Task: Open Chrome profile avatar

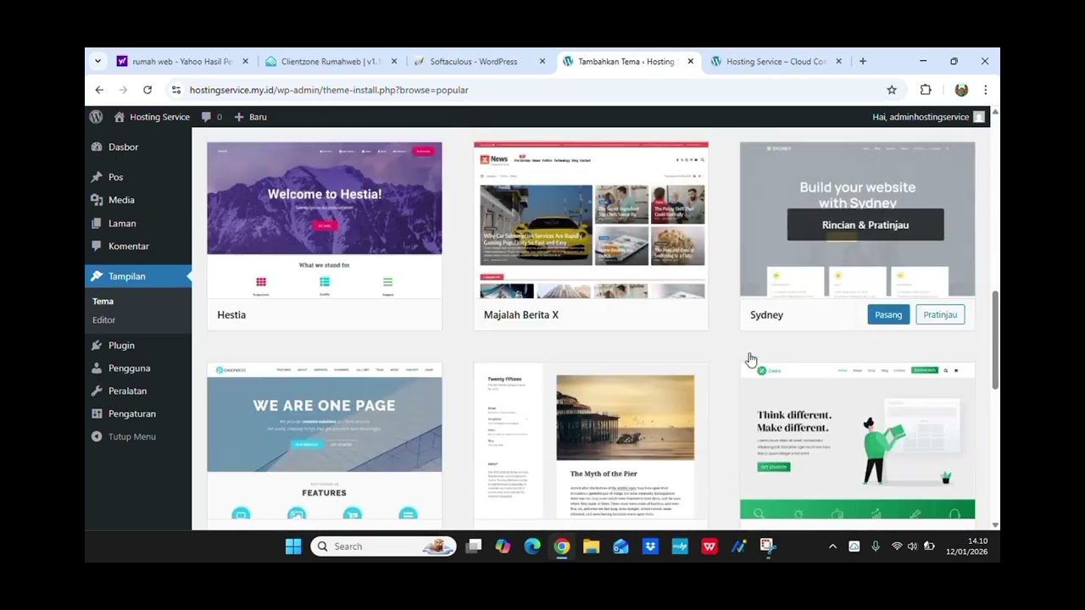Action: (961, 90)
